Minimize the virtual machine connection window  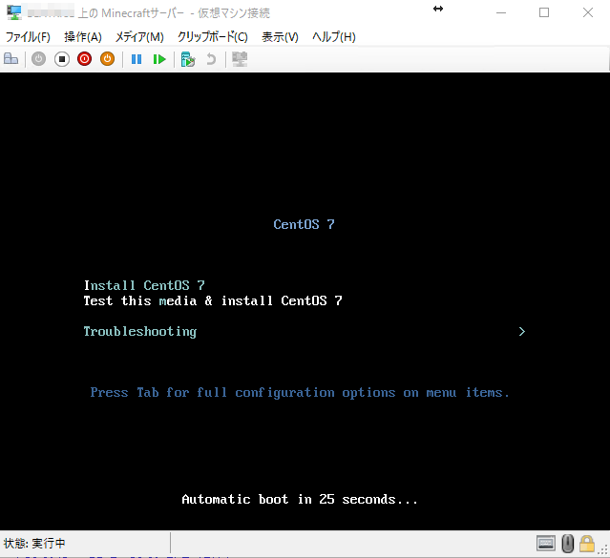tap(501, 12)
